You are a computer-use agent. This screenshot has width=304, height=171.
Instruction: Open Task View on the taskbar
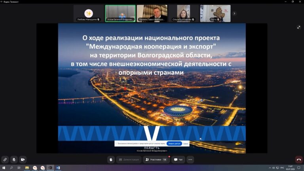[x=19, y=168]
